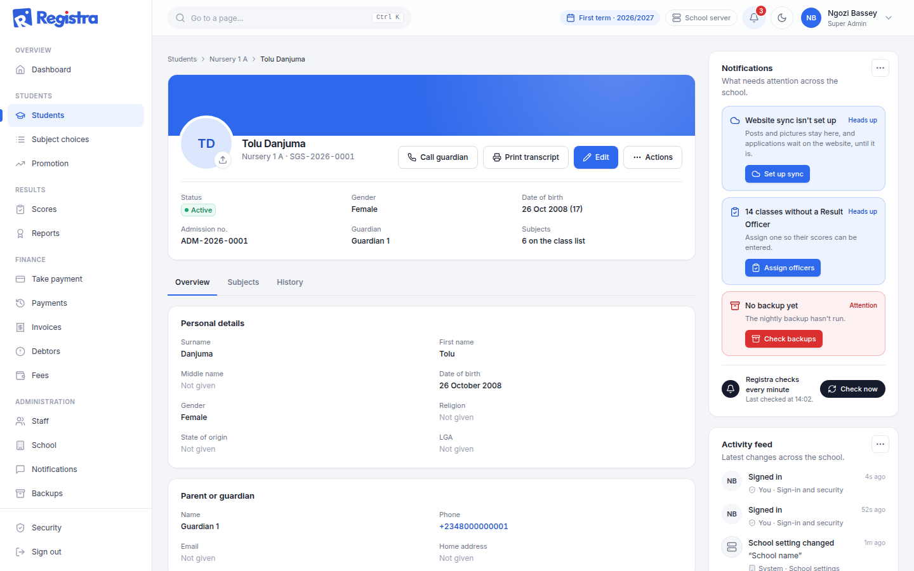
Task: Click the School building icon
Action: (x=20, y=445)
